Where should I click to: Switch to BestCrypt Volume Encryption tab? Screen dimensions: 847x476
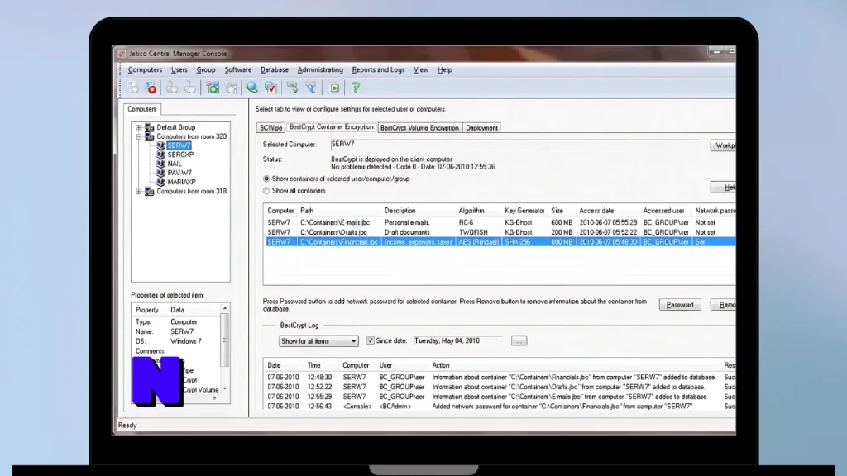[419, 128]
